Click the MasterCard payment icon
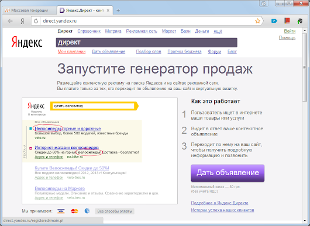The width and height of the screenshot is (310, 226). [74, 211]
